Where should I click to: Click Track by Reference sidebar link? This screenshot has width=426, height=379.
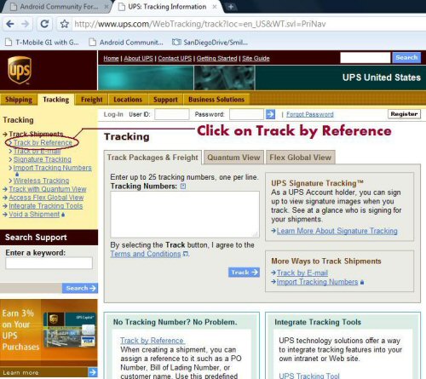[x=43, y=142]
